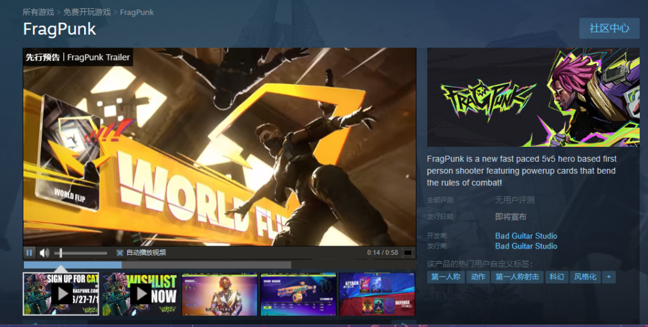
Task: Uncheck the 自动播放视频 autoplay checkbox
Action: point(120,253)
